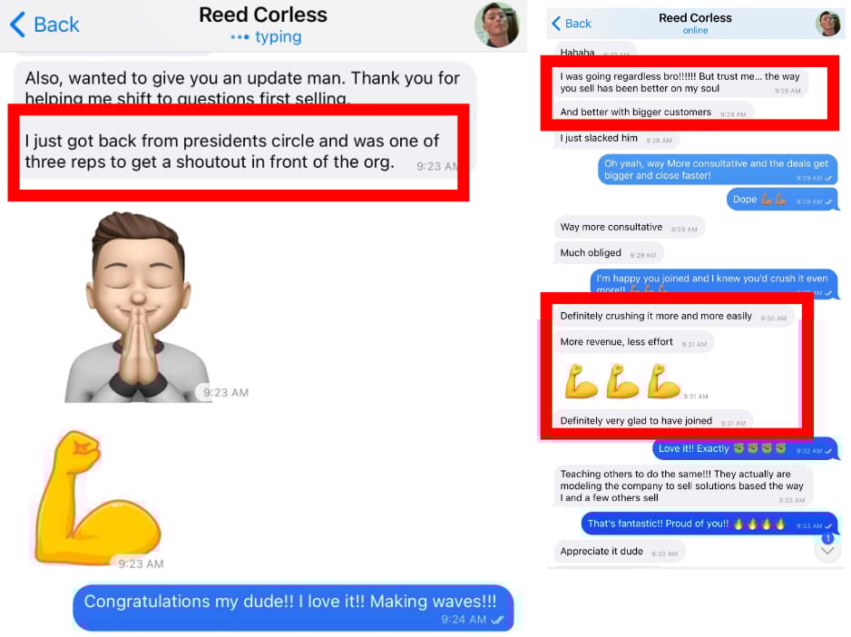Select the 'Congratulations my dude' message bubble
The height and width of the screenshot is (637, 851).
tap(293, 608)
